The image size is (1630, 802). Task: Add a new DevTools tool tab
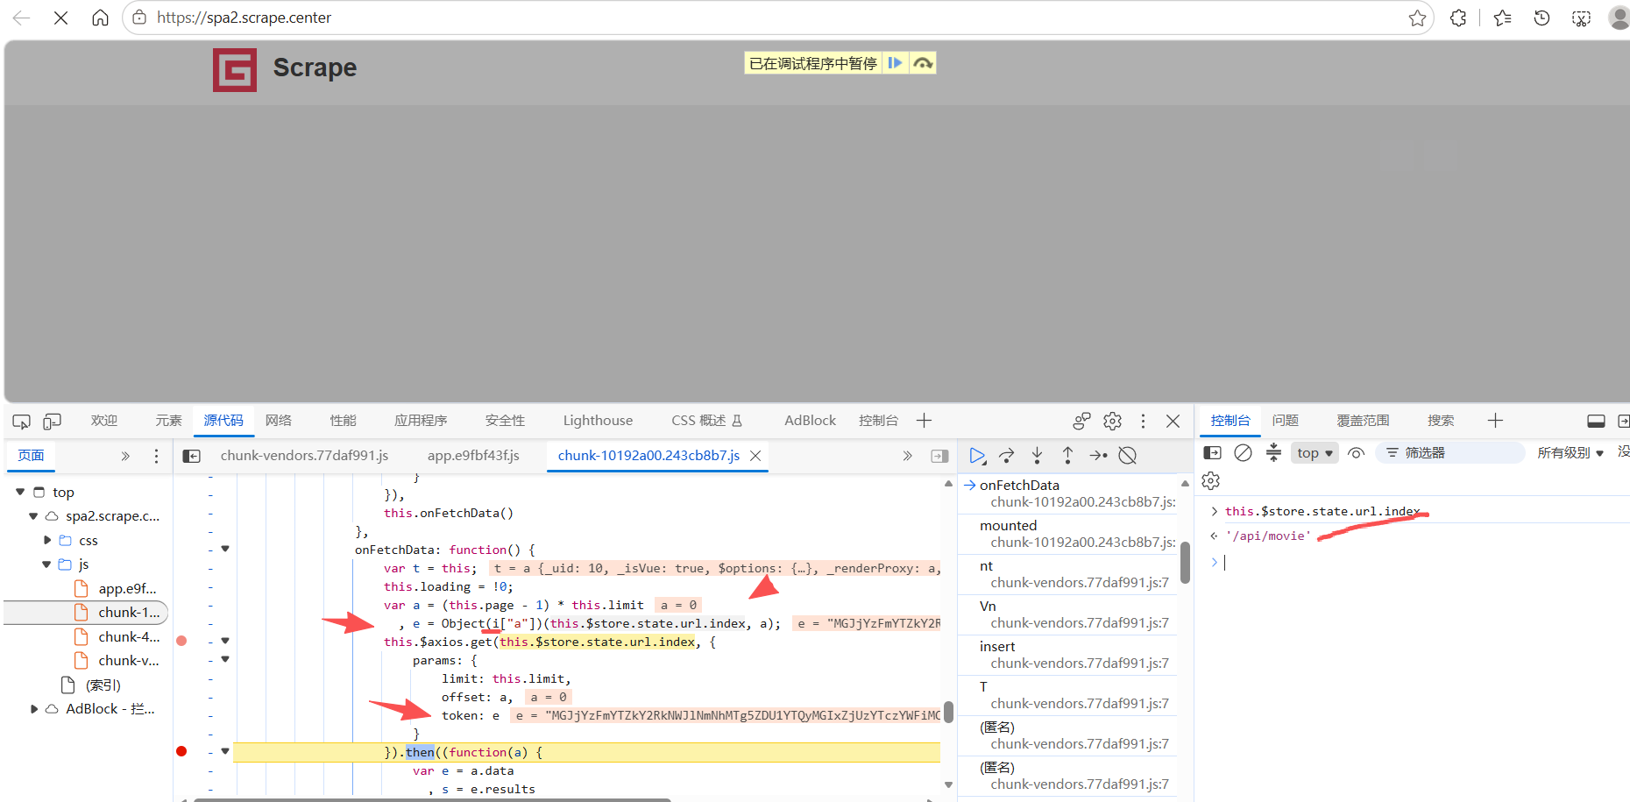pyautogui.click(x=924, y=421)
